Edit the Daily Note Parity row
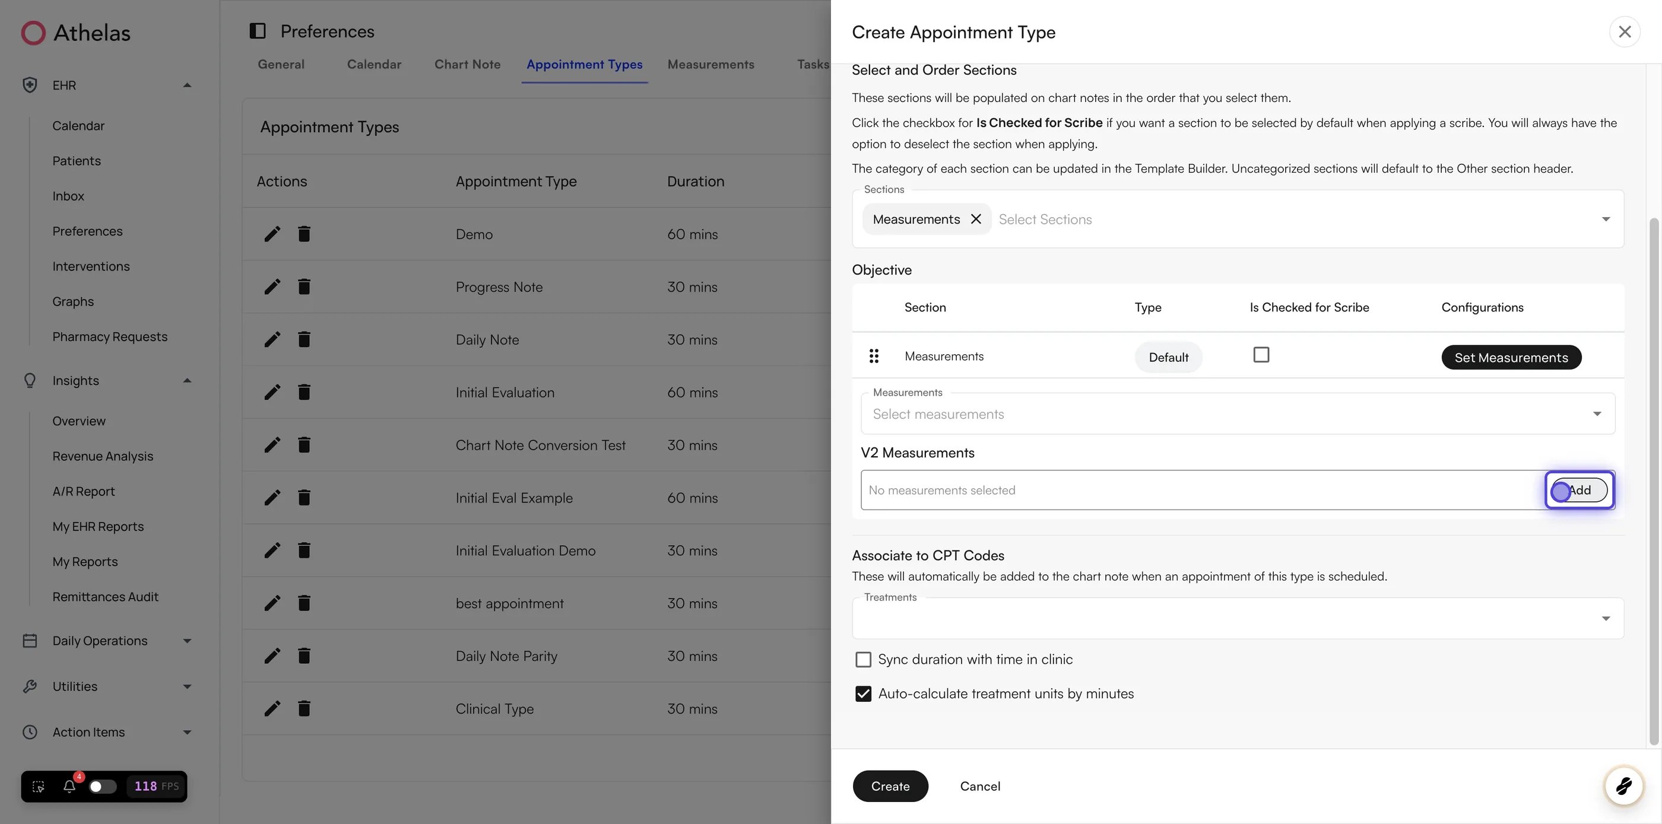The width and height of the screenshot is (1662, 824). 272,656
